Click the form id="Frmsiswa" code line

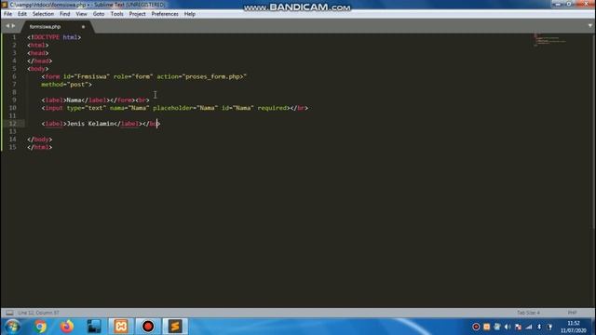point(144,76)
